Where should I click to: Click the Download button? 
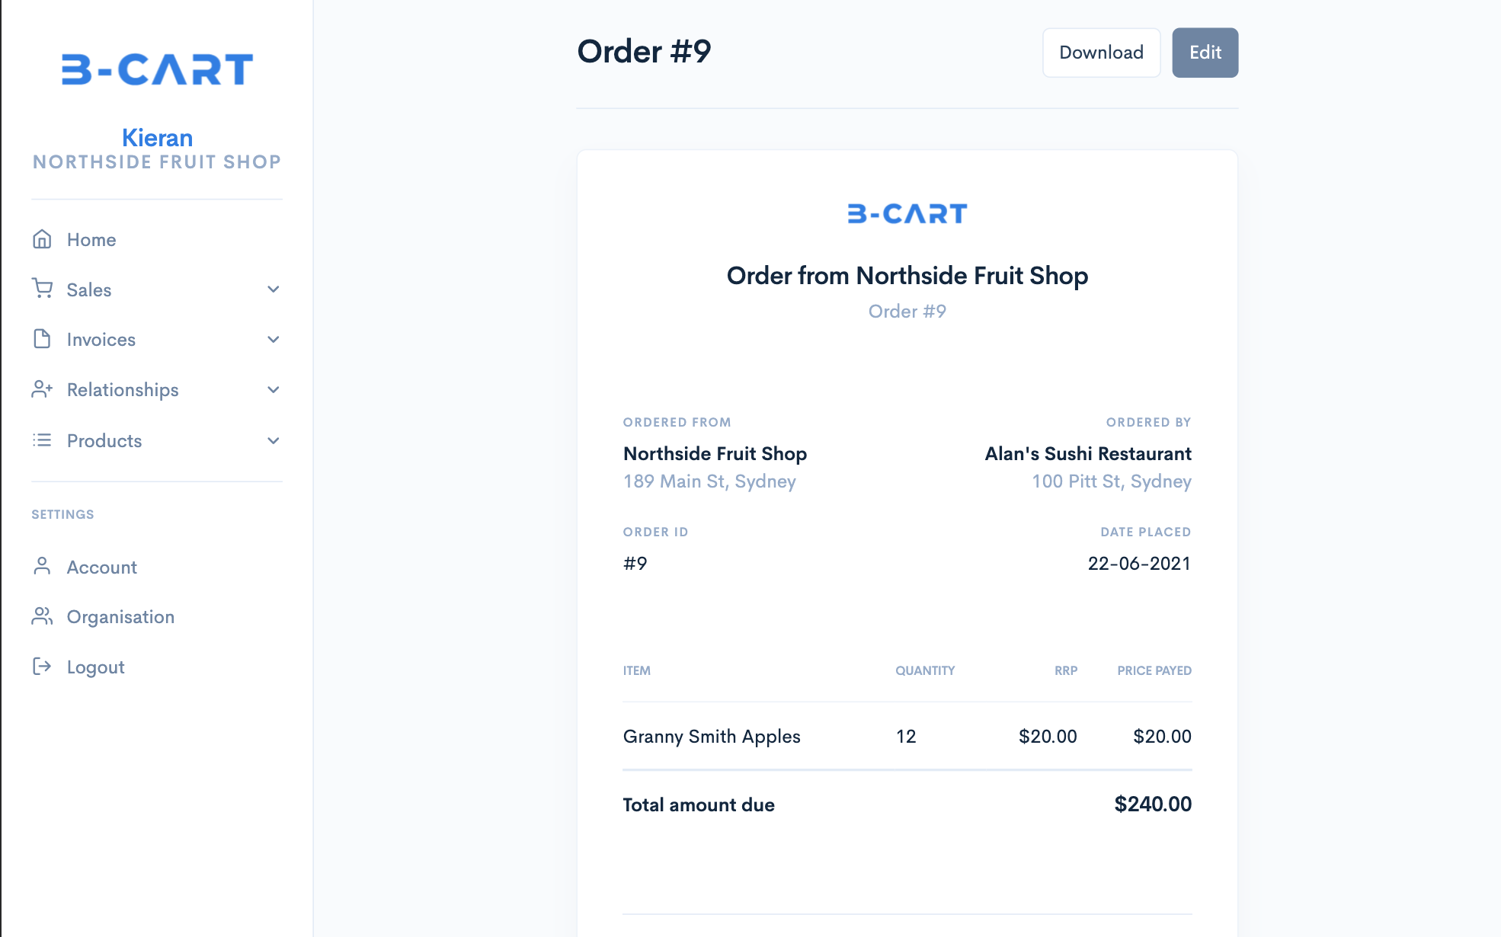coord(1101,52)
